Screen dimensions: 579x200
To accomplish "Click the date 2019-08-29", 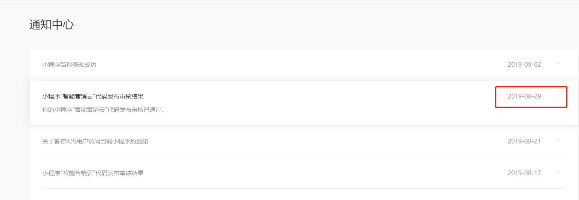I will (x=524, y=96).
